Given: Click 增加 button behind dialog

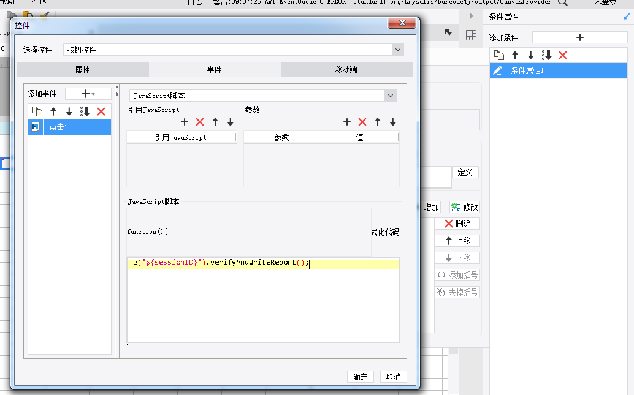Looking at the screenshot, I should coord(430,207).
